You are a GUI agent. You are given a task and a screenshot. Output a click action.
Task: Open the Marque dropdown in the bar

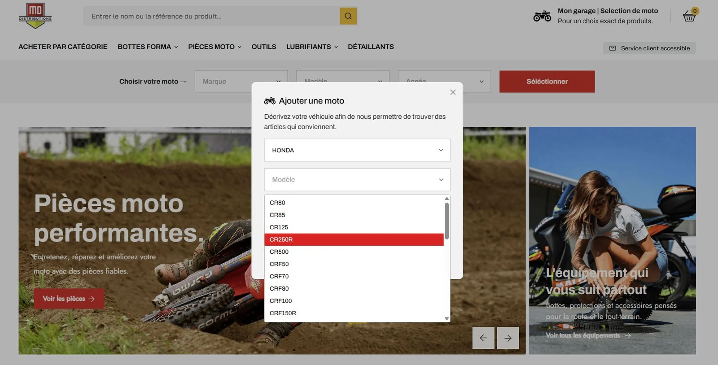[x=241, y=82]
